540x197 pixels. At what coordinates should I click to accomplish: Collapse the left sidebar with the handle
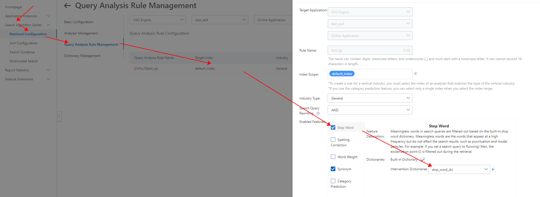click(59, 116)
